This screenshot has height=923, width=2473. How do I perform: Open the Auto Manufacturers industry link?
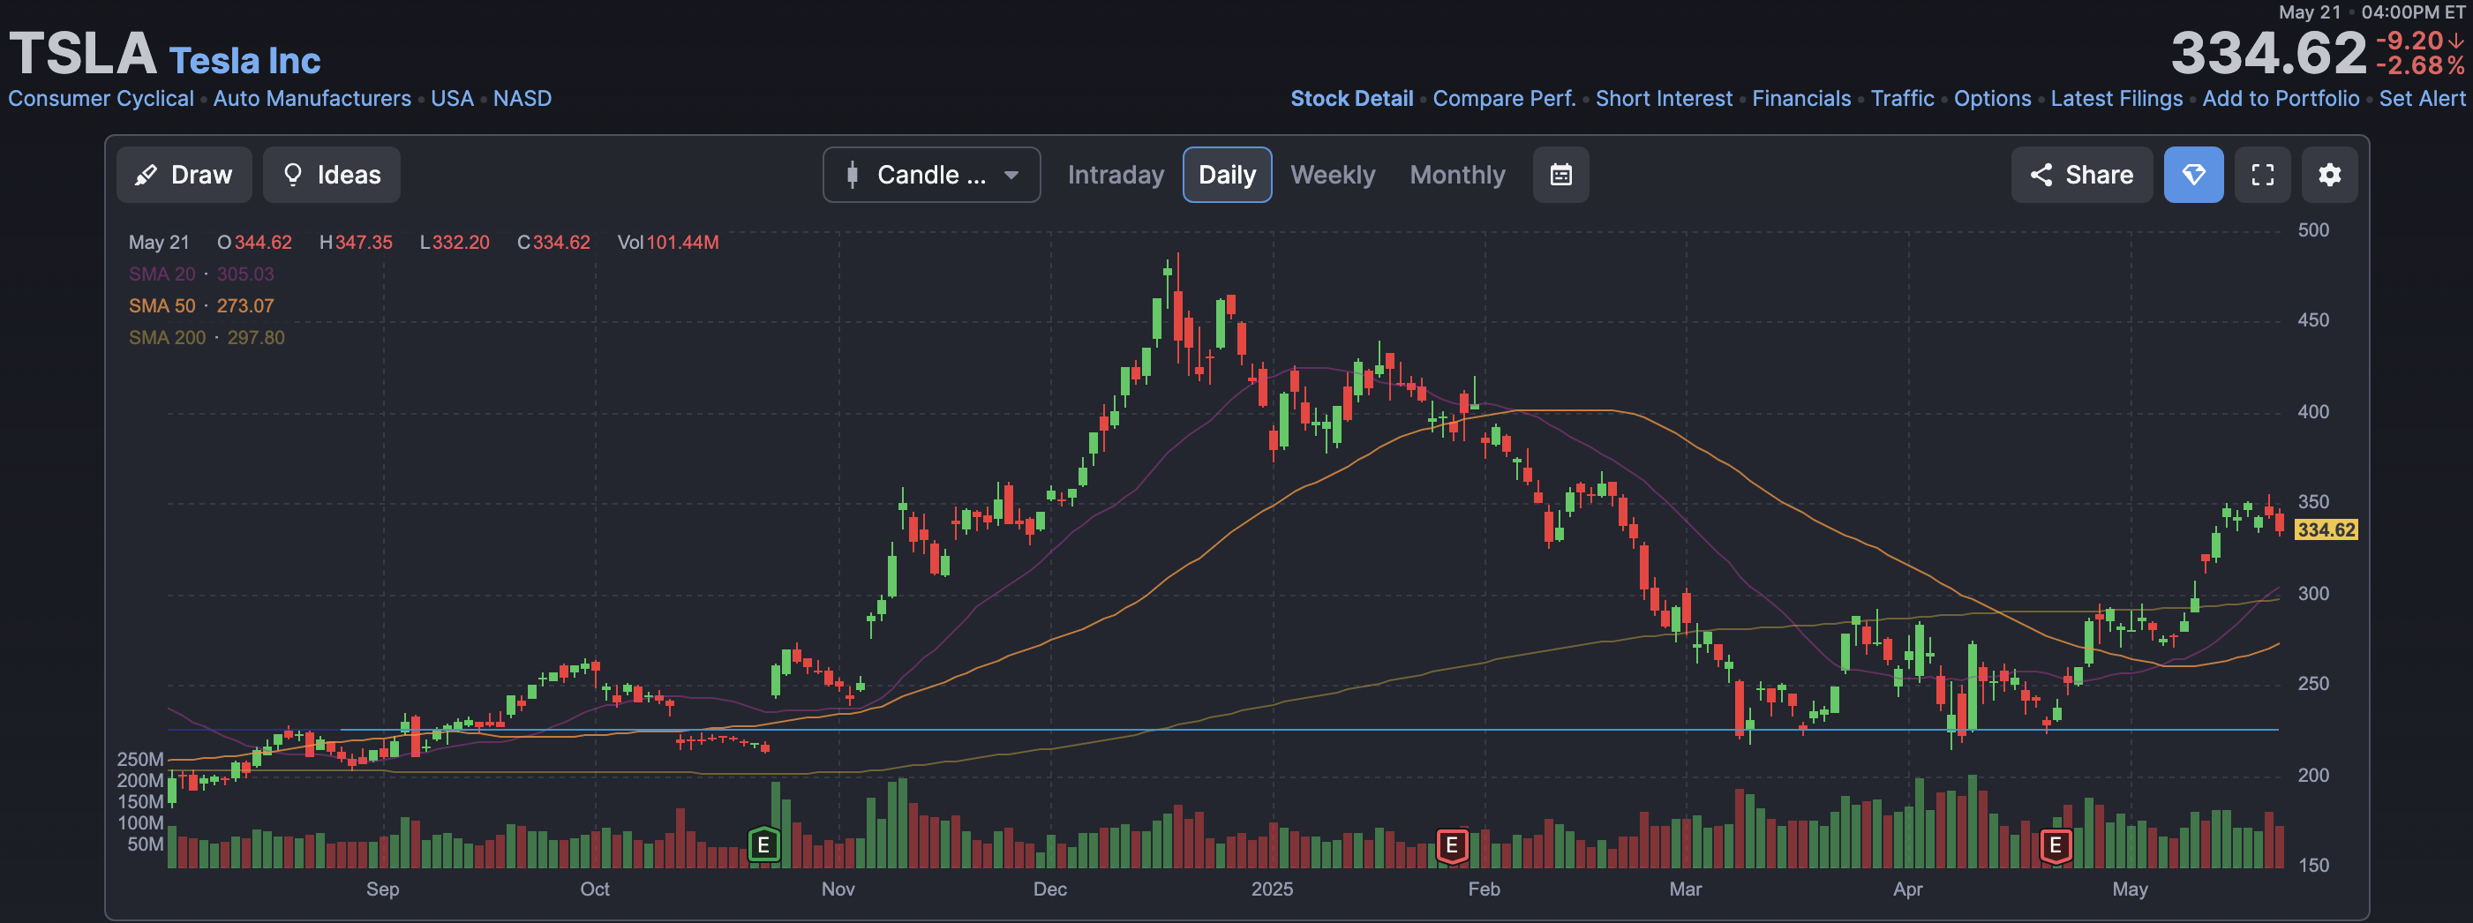point(312,99)
